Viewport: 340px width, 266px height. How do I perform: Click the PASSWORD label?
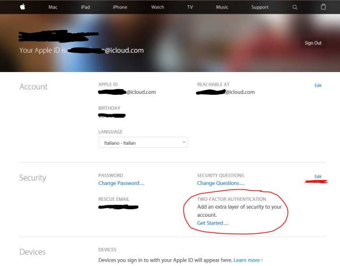pos(110,175)
